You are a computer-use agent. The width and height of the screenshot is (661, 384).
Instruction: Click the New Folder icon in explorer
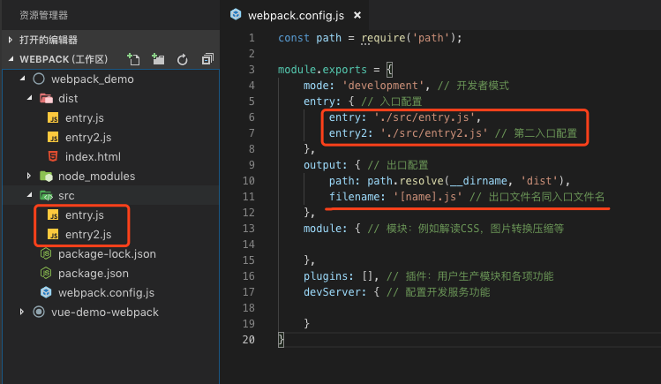158,59
